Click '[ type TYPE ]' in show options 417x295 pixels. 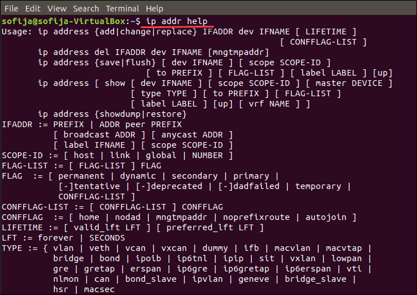164,94
